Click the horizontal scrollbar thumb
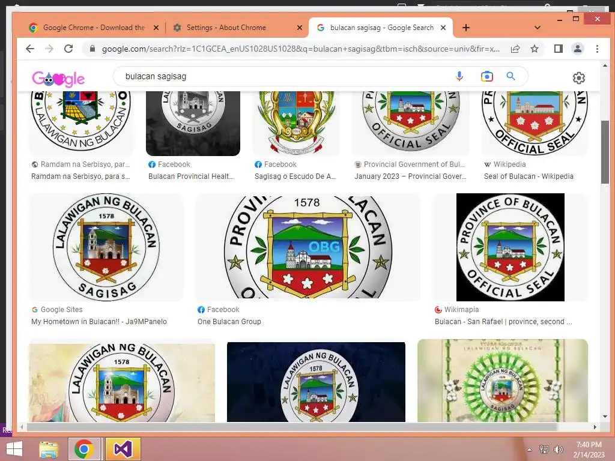Image resolution: width=615 pixels, height=461 pixels. (x=292, y=427)
